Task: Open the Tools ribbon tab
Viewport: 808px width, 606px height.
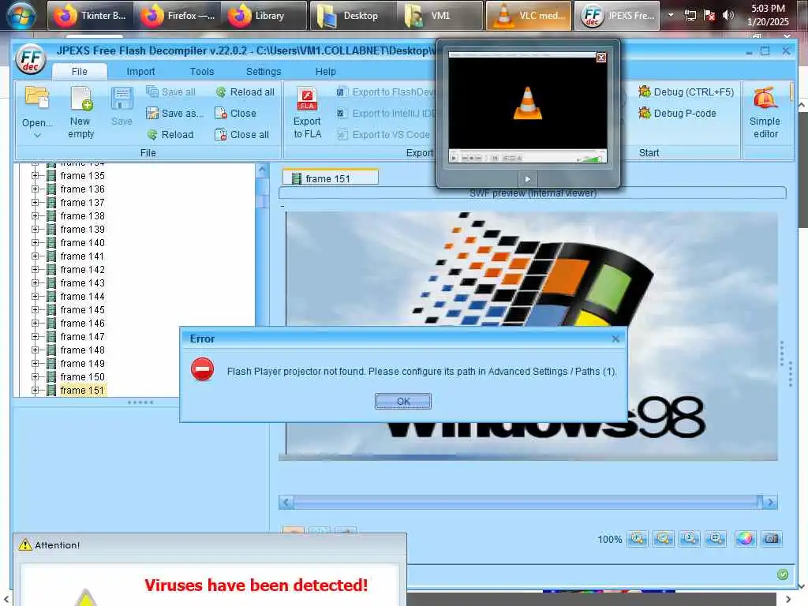Action: tap(201, 72)
